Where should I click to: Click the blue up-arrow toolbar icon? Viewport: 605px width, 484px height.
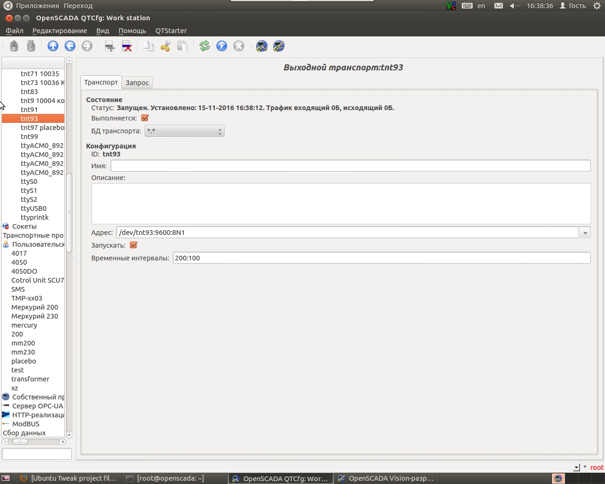click(53, 46)
